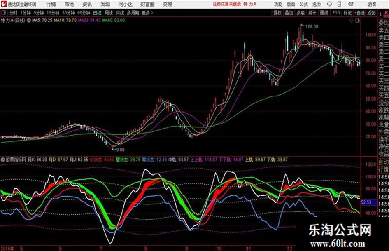Click the 自动 label in right panel
The image size is (389, 251).
pyautogui.click(x=384, y=162)
